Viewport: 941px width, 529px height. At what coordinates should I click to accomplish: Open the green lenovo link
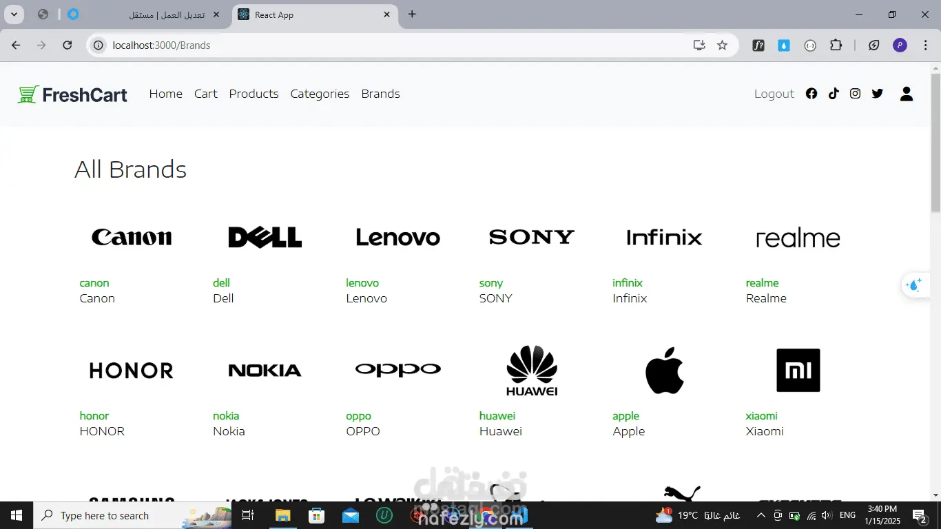click(x=362, y=283)
